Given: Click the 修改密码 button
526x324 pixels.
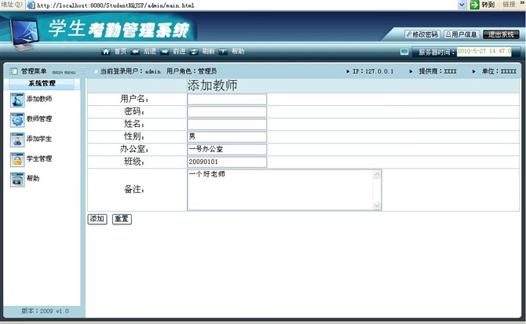Looking at the screenshot, I should (421, 35).
